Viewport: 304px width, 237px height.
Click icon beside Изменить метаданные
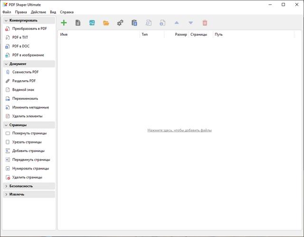8,107
